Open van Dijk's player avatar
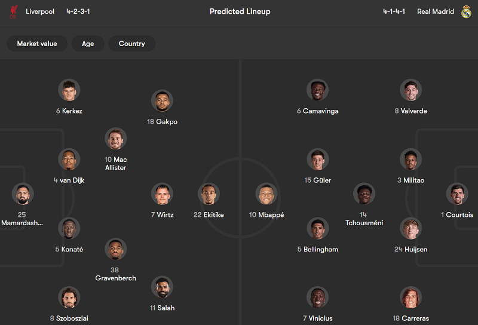The height and width of the screenshot is (325, 478). pyautogui.click(x=69, y=160)
